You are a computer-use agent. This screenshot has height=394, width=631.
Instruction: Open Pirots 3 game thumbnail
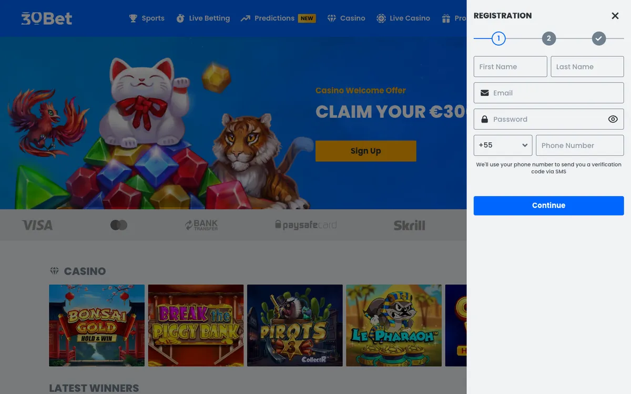click(295, 326)
